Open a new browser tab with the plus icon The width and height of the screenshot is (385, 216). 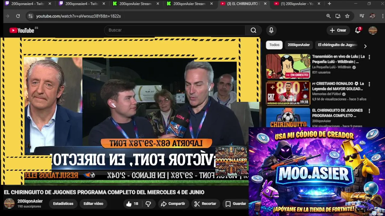click(329, 4)
